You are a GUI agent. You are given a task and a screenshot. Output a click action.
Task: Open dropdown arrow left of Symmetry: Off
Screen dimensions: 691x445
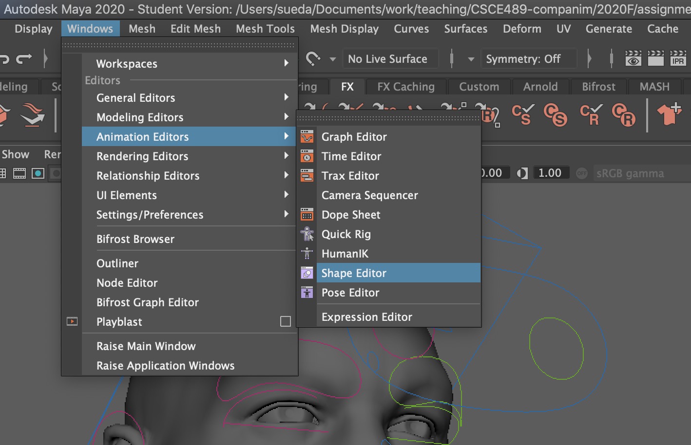[471, 59]
